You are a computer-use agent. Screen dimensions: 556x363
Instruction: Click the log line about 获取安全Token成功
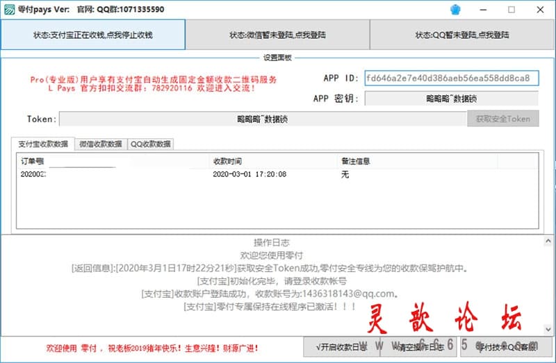coord(270,269)
